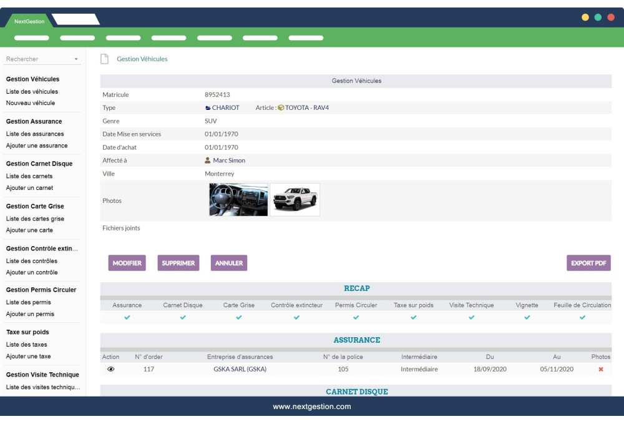Open the white Toyota truck photo thumbnail

tap(295, 200)
